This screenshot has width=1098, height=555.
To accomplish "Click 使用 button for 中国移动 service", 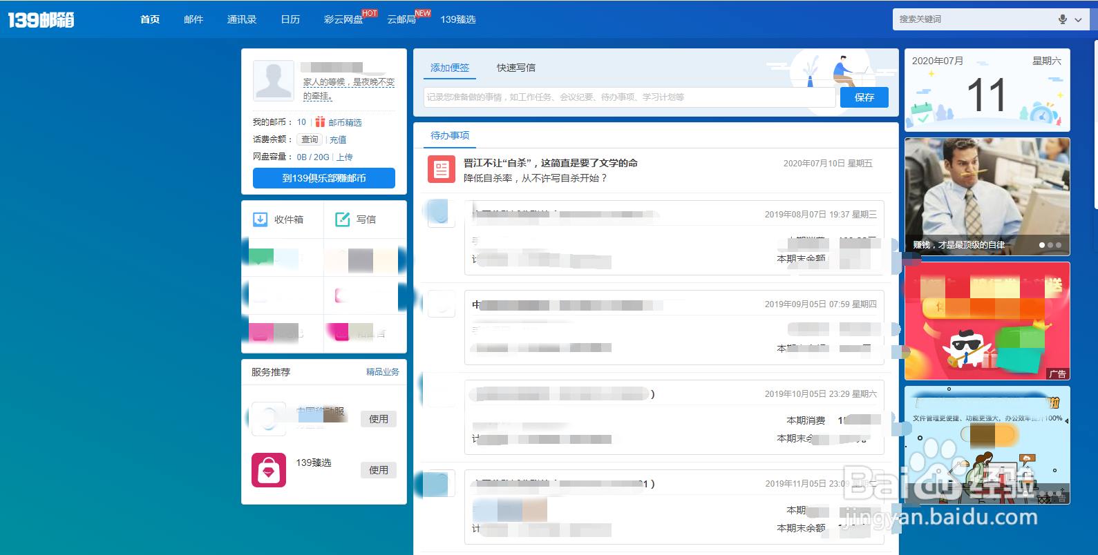I will point(379,418).
